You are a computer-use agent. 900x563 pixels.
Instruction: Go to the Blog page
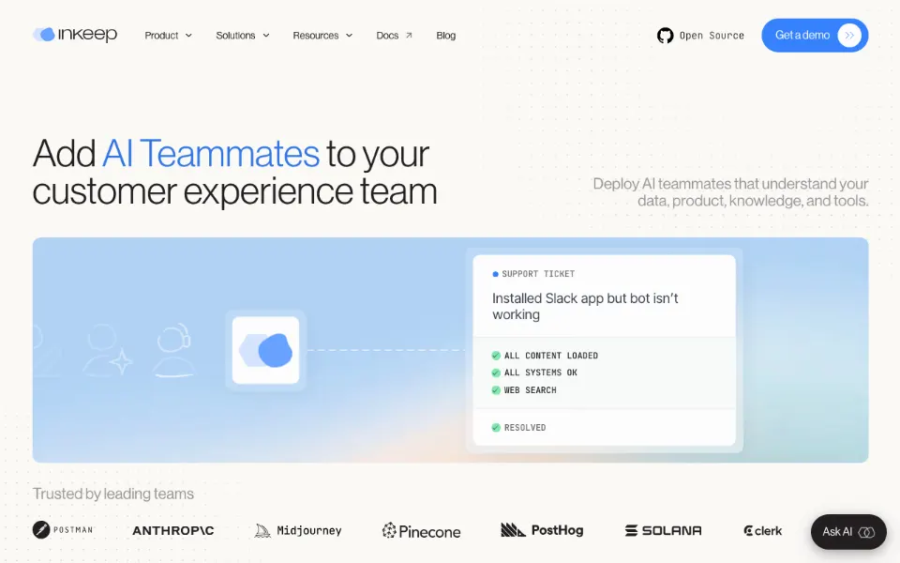(x=446, y=36)
